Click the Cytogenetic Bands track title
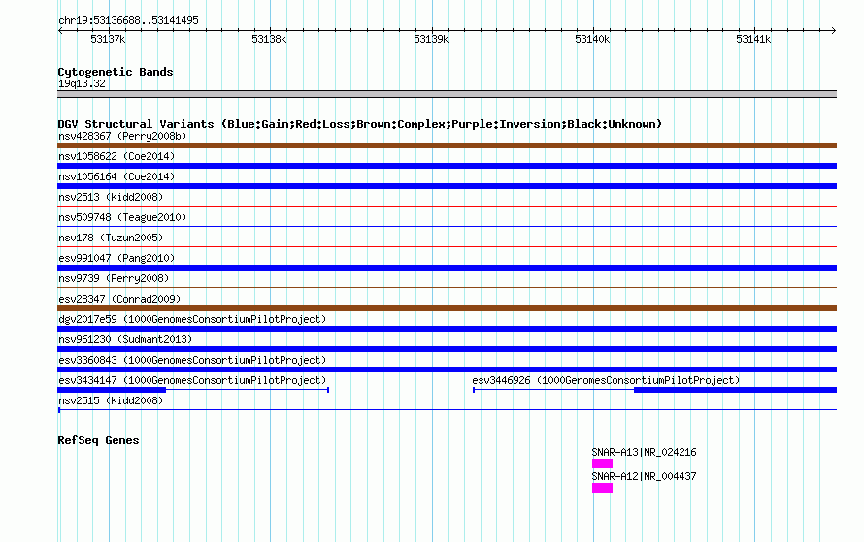864x542 pixels. pyautogui.click(x=116, y=72)
